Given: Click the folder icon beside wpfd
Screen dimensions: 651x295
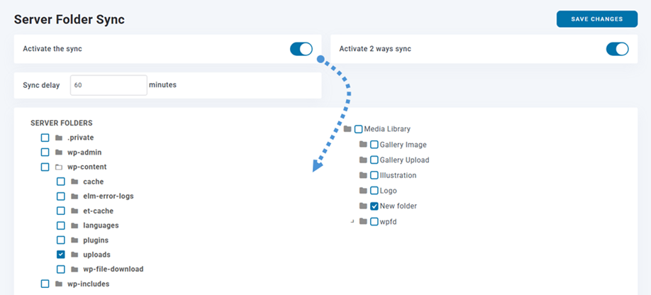Looking at the screenshot, I should tap(363, 222).
